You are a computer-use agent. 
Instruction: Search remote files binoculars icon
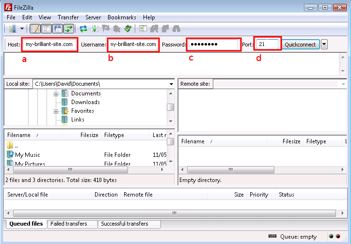[x=176, y=29]
